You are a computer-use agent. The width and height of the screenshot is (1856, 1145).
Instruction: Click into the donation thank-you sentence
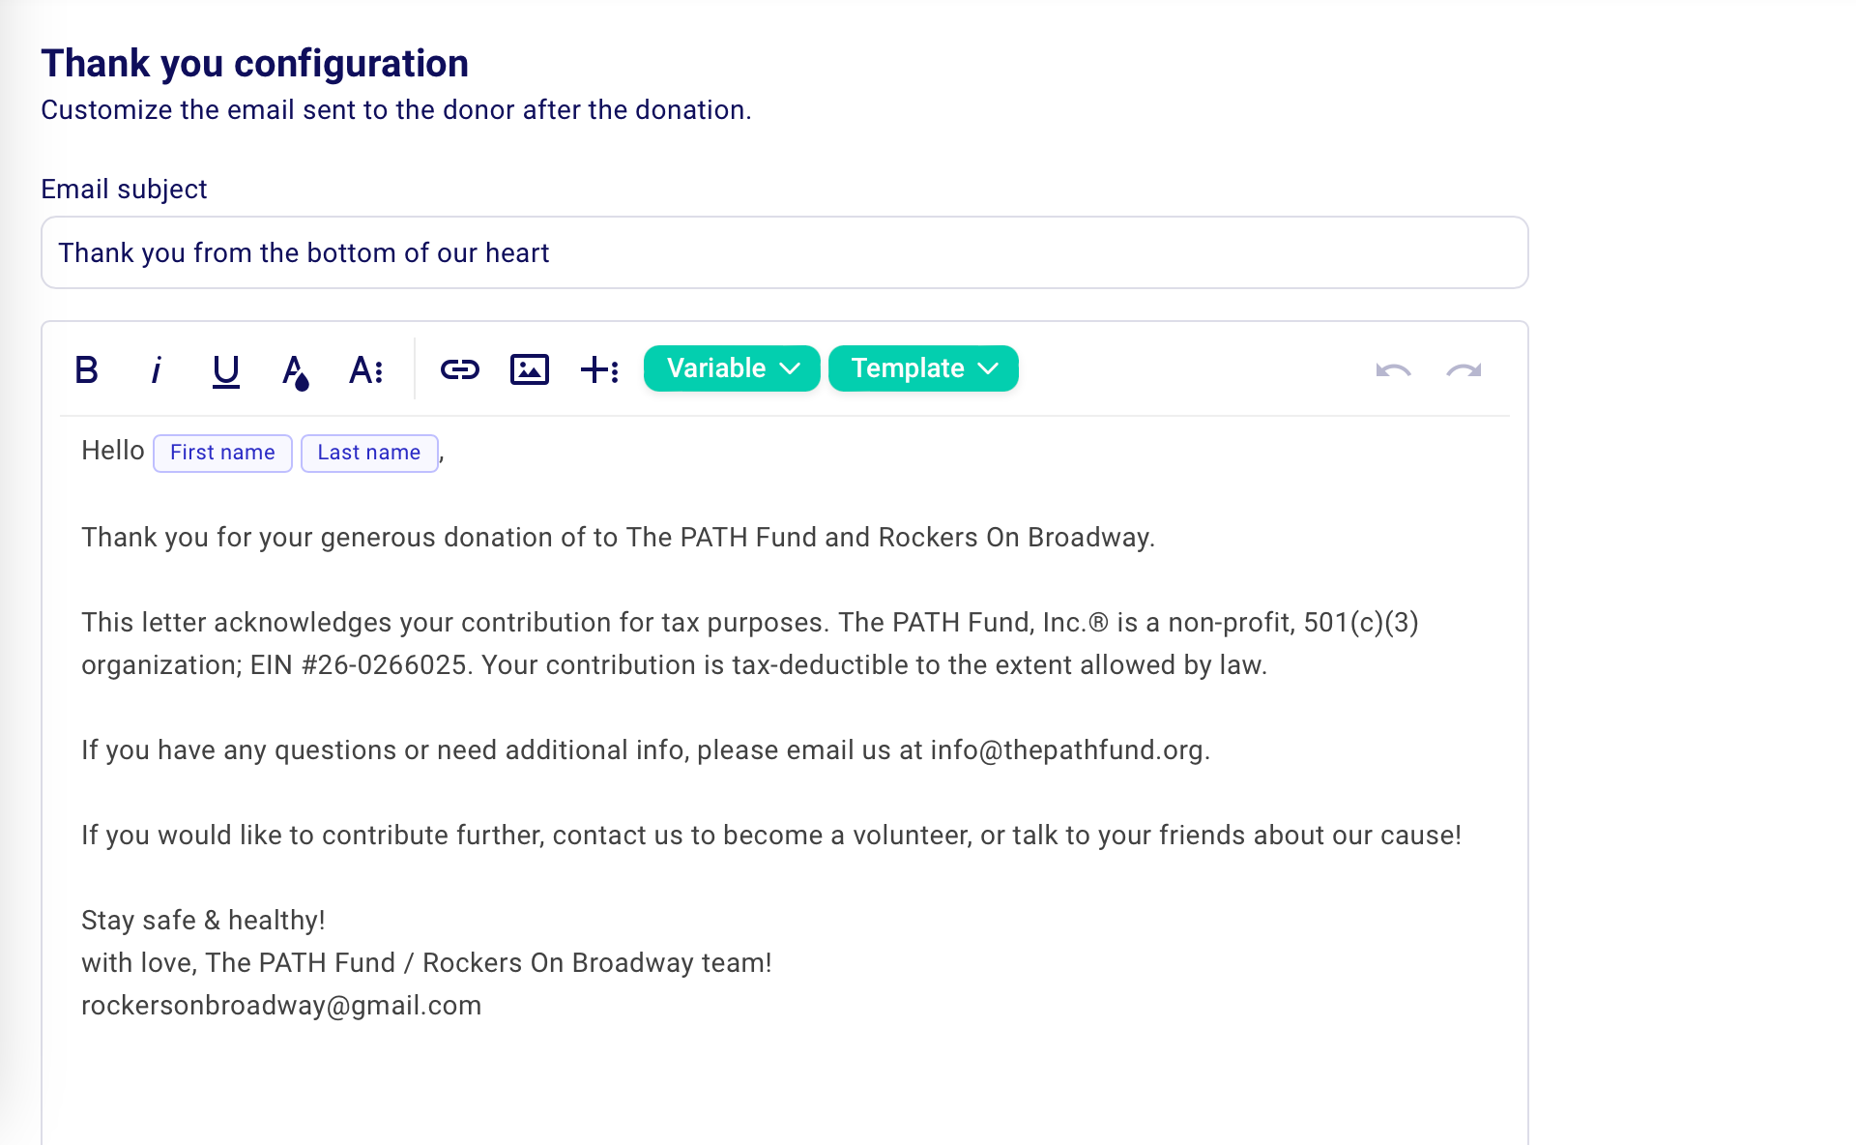tap(618, 538)
